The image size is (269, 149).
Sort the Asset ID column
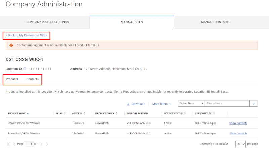(84, 114)
